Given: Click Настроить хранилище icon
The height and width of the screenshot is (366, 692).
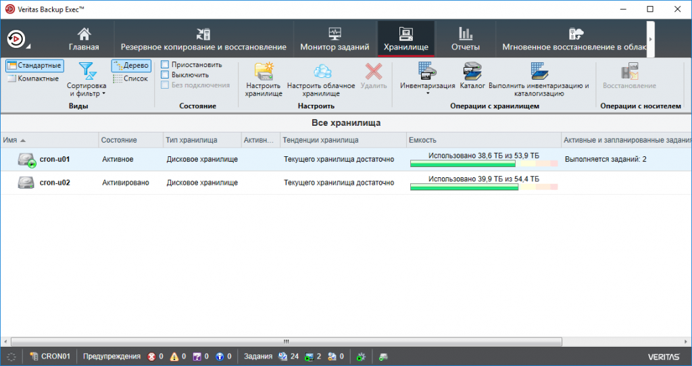Looking at the screenshot, I should coord(264,71).
